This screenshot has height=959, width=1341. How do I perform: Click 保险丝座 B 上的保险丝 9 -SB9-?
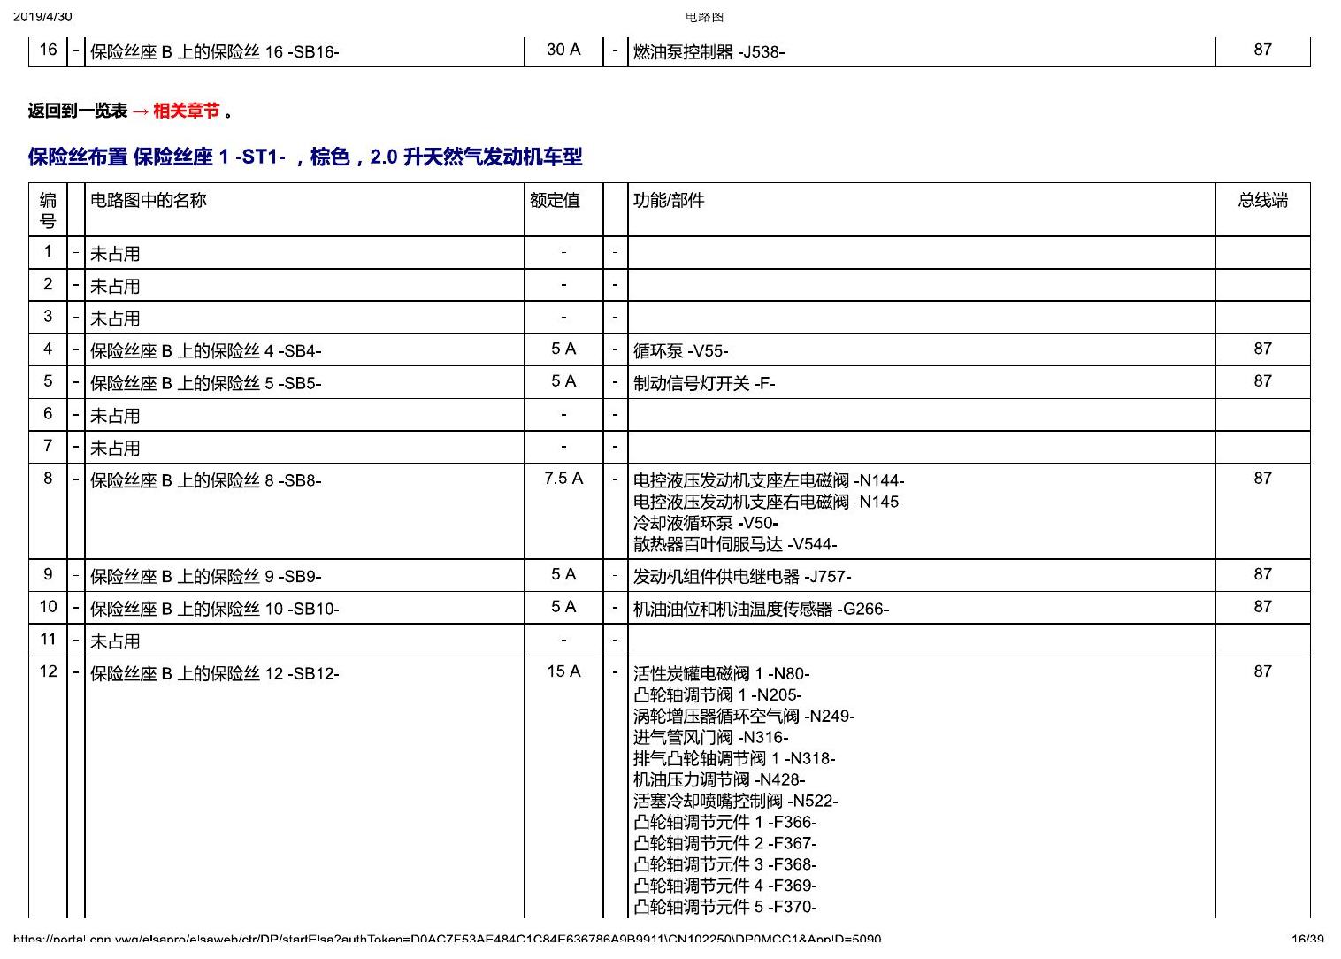[x=206, y=577]
